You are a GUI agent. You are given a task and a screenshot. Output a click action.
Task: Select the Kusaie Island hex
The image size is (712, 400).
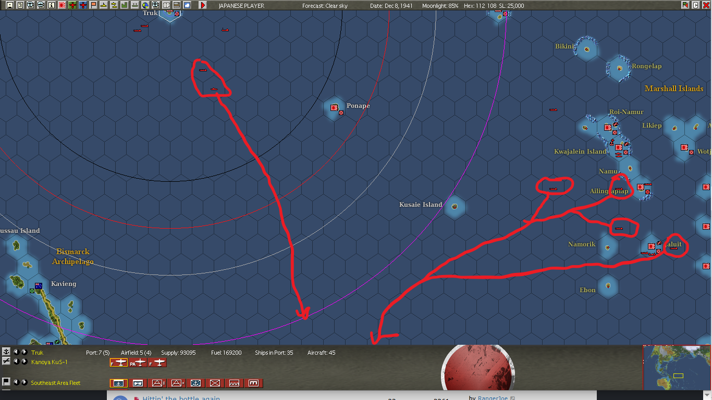455,206
